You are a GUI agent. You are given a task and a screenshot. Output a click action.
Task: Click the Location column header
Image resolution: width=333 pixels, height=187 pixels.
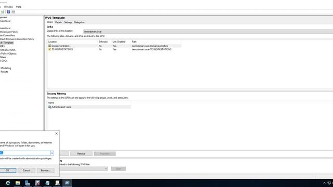tap(72, 42)
